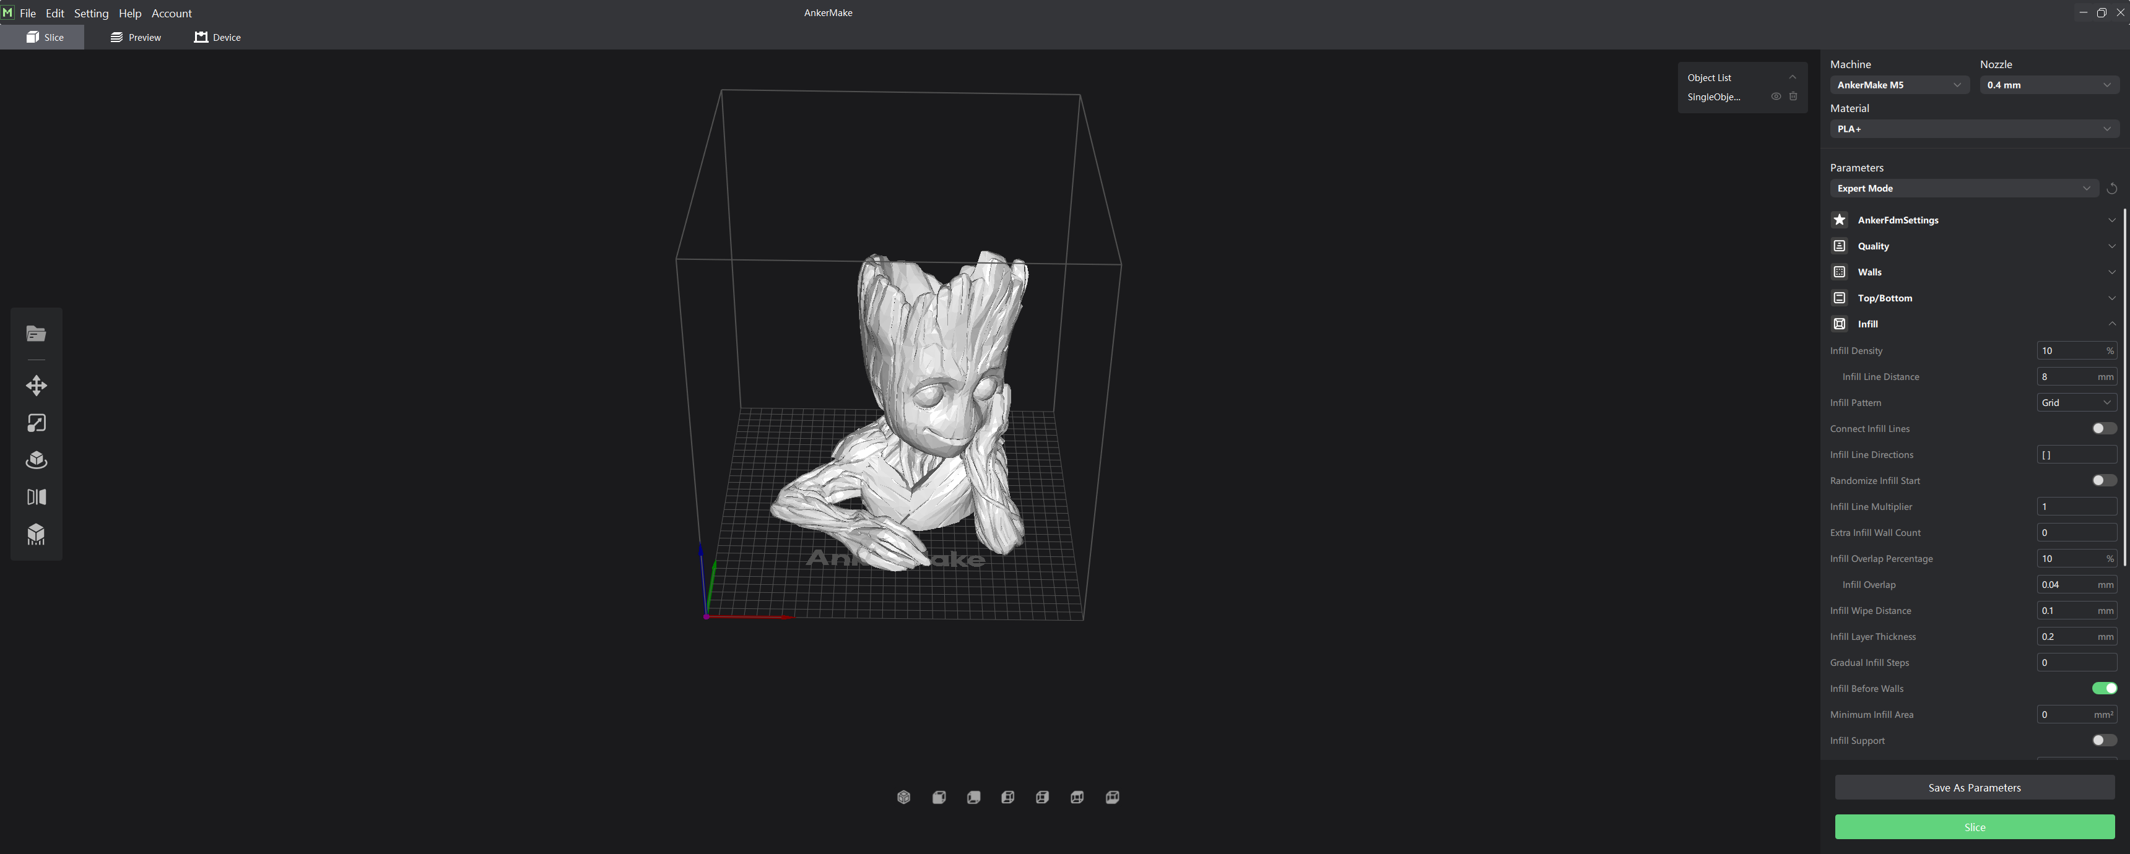Click the fifth view cube icon
This screenshot has width=2130, height=854.
point(1043,798)
